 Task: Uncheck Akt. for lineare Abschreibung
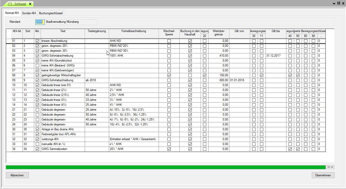coord(38,41)
